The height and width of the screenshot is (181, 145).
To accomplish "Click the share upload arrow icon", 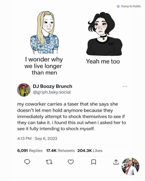I will tap(116, 162).
